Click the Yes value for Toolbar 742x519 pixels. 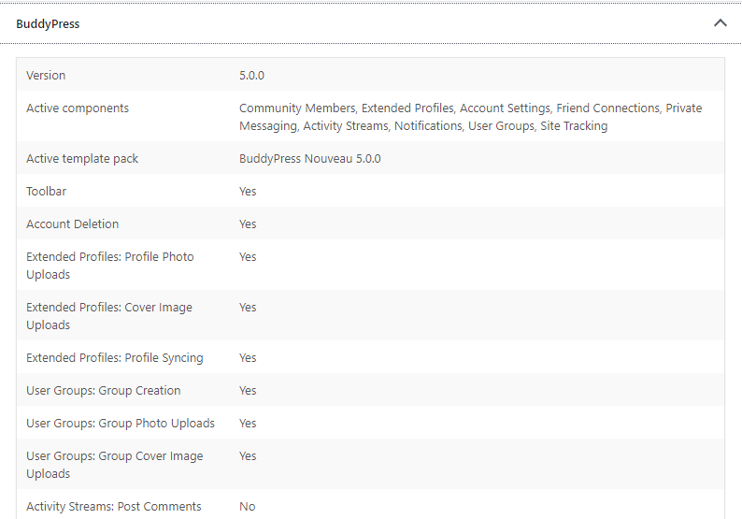coord(248,192)
